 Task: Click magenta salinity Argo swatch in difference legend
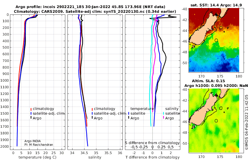point(163,118)
